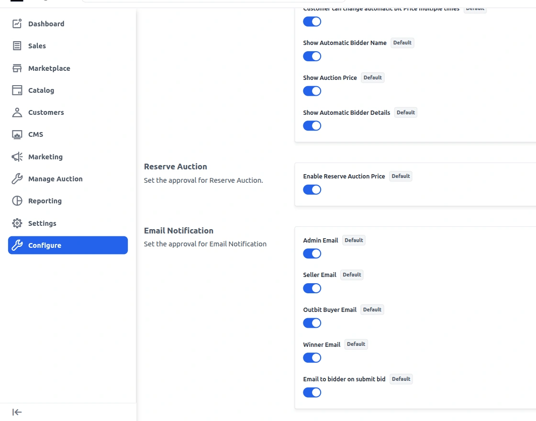Open the Marketplace storefront icon
Screen dimensions: 536x421
point(16,68)
